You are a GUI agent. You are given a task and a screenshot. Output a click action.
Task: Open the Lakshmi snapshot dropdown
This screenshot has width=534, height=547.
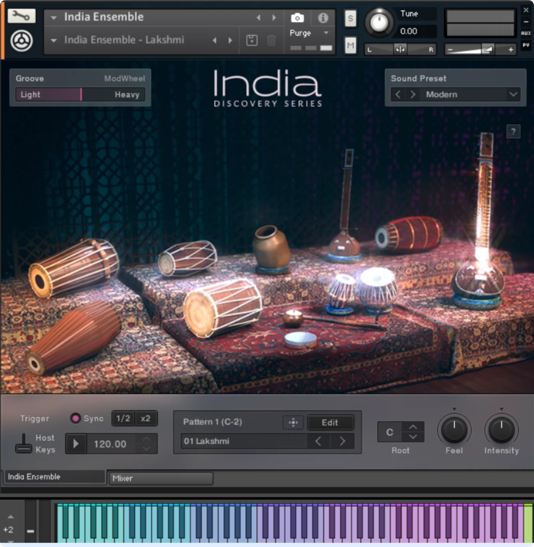54,41
